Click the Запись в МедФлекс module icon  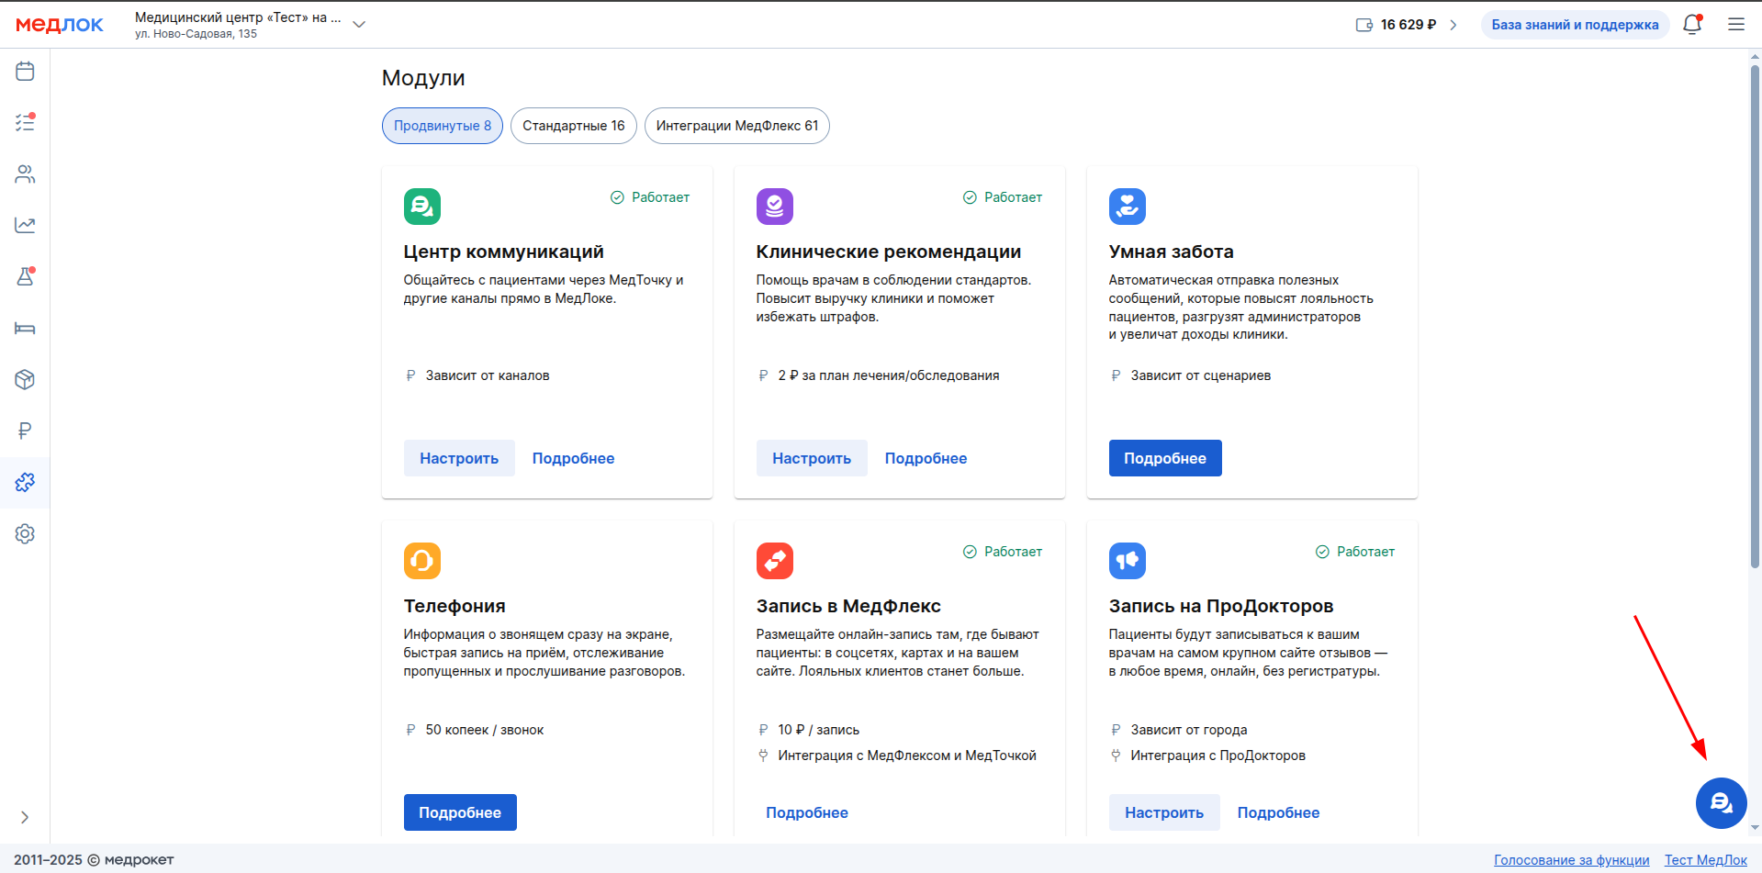[775, 561]
